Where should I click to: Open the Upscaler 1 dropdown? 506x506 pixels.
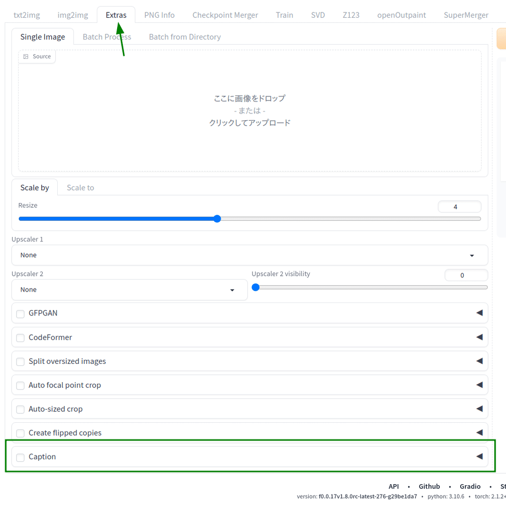coord(250,255)
